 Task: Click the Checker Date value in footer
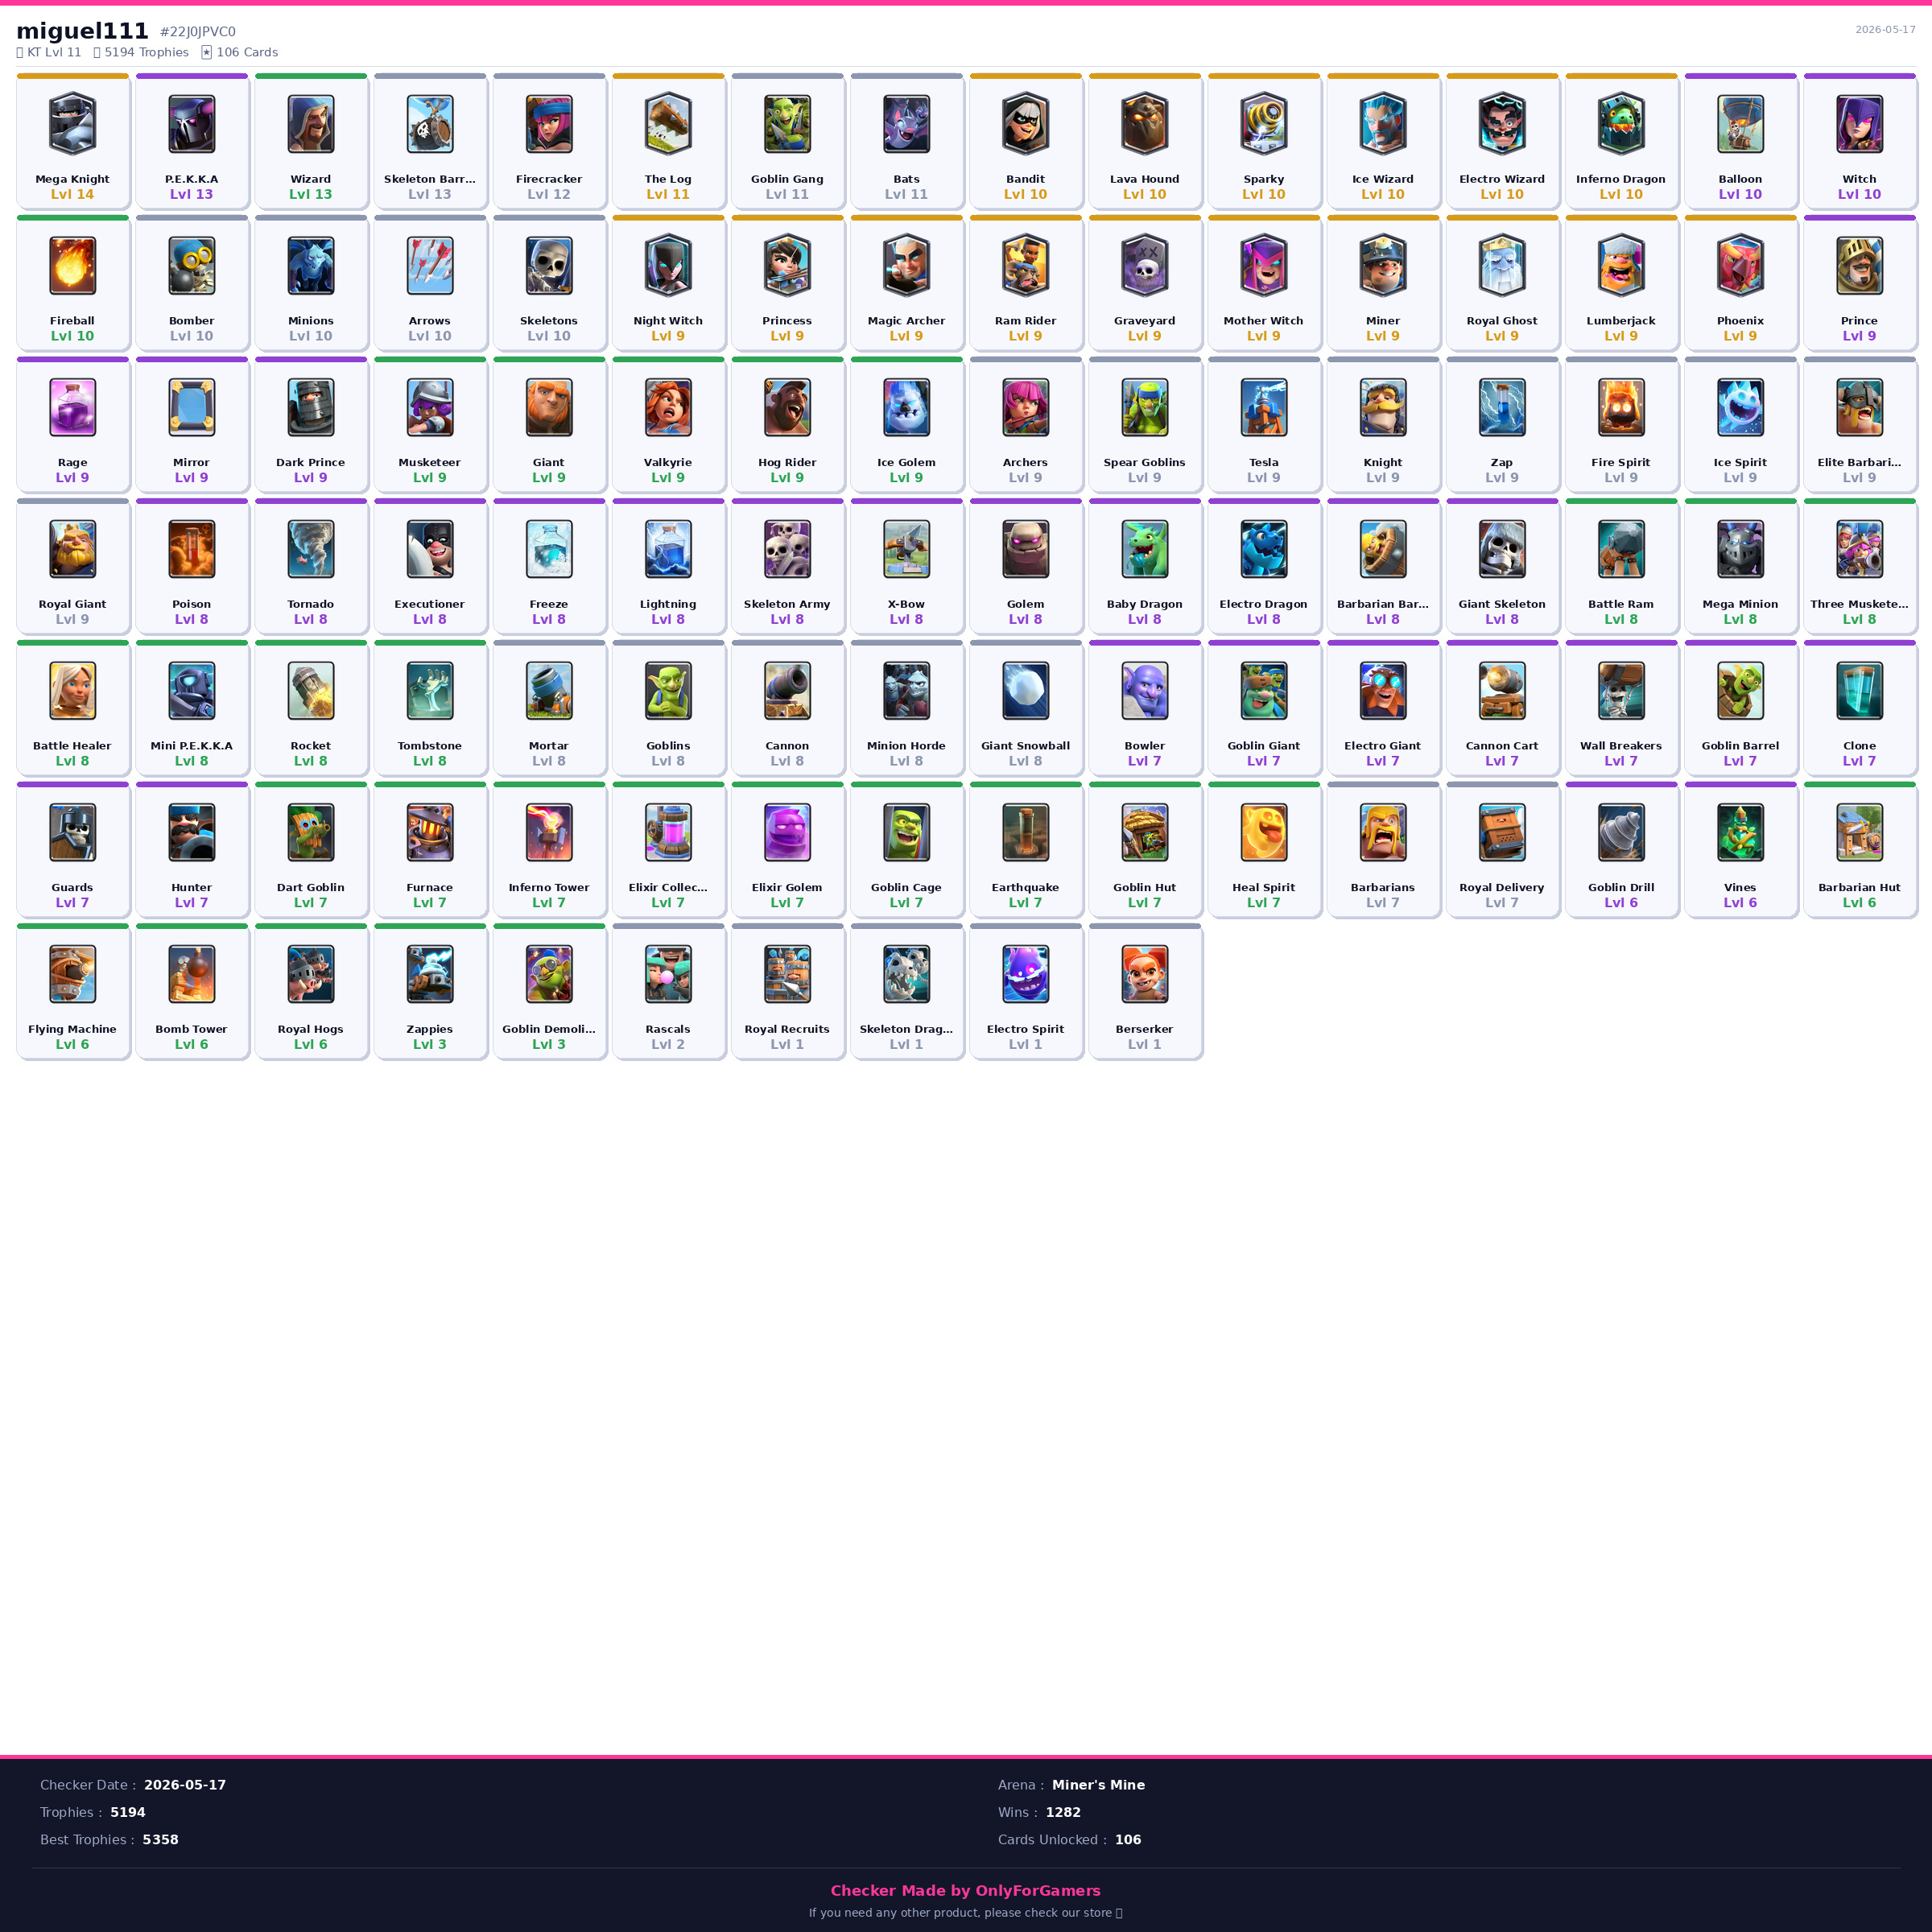(185, 1785)
